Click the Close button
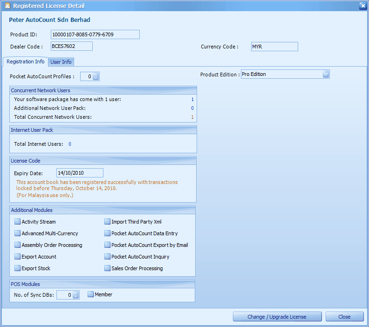This screenshot has height=327, width=369. tap(344, 317)
